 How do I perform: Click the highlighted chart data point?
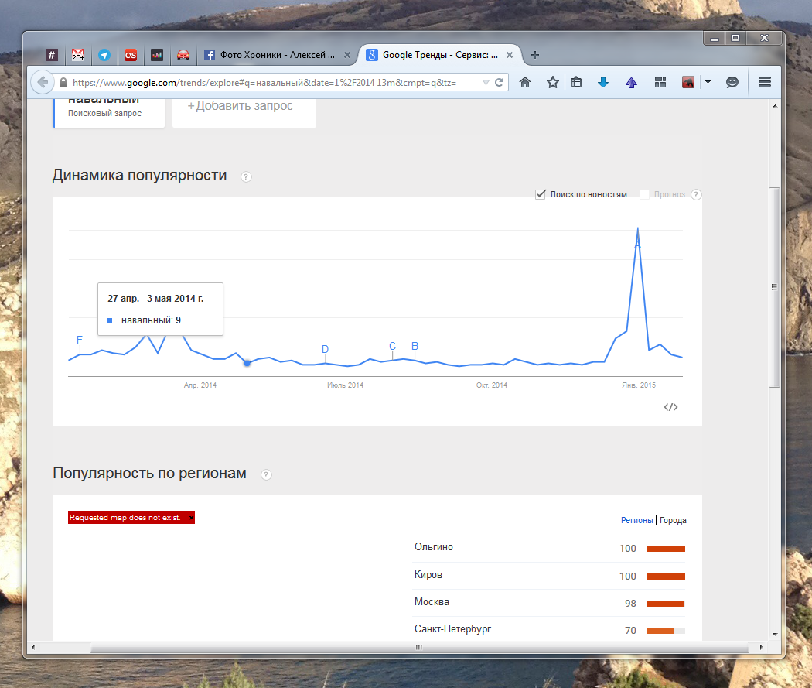click(247, 363)
